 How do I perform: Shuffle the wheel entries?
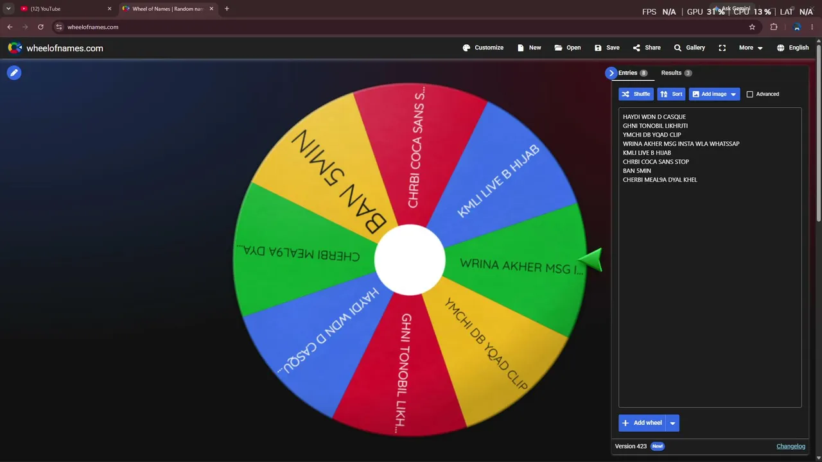tap(636, 94)
